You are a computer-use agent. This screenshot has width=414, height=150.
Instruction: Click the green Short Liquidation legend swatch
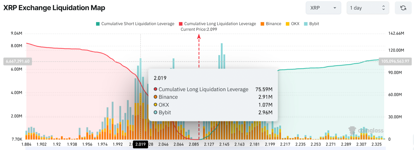tap(98, 24)
